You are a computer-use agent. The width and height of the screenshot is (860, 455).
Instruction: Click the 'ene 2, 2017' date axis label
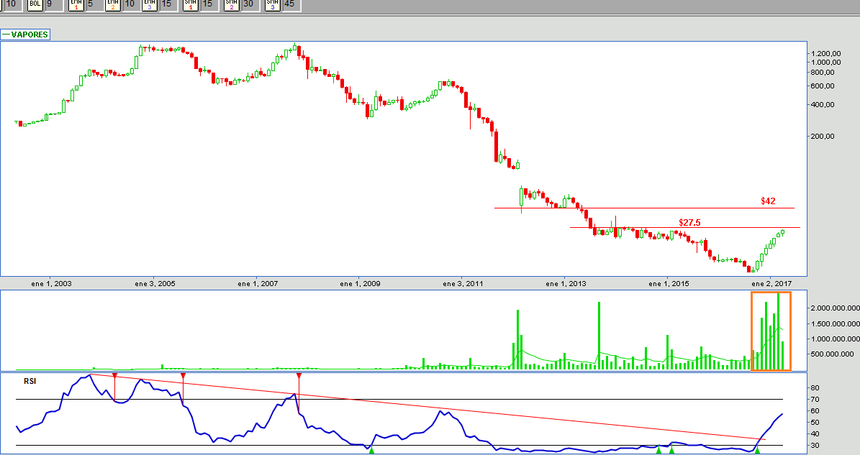(771, 284)
